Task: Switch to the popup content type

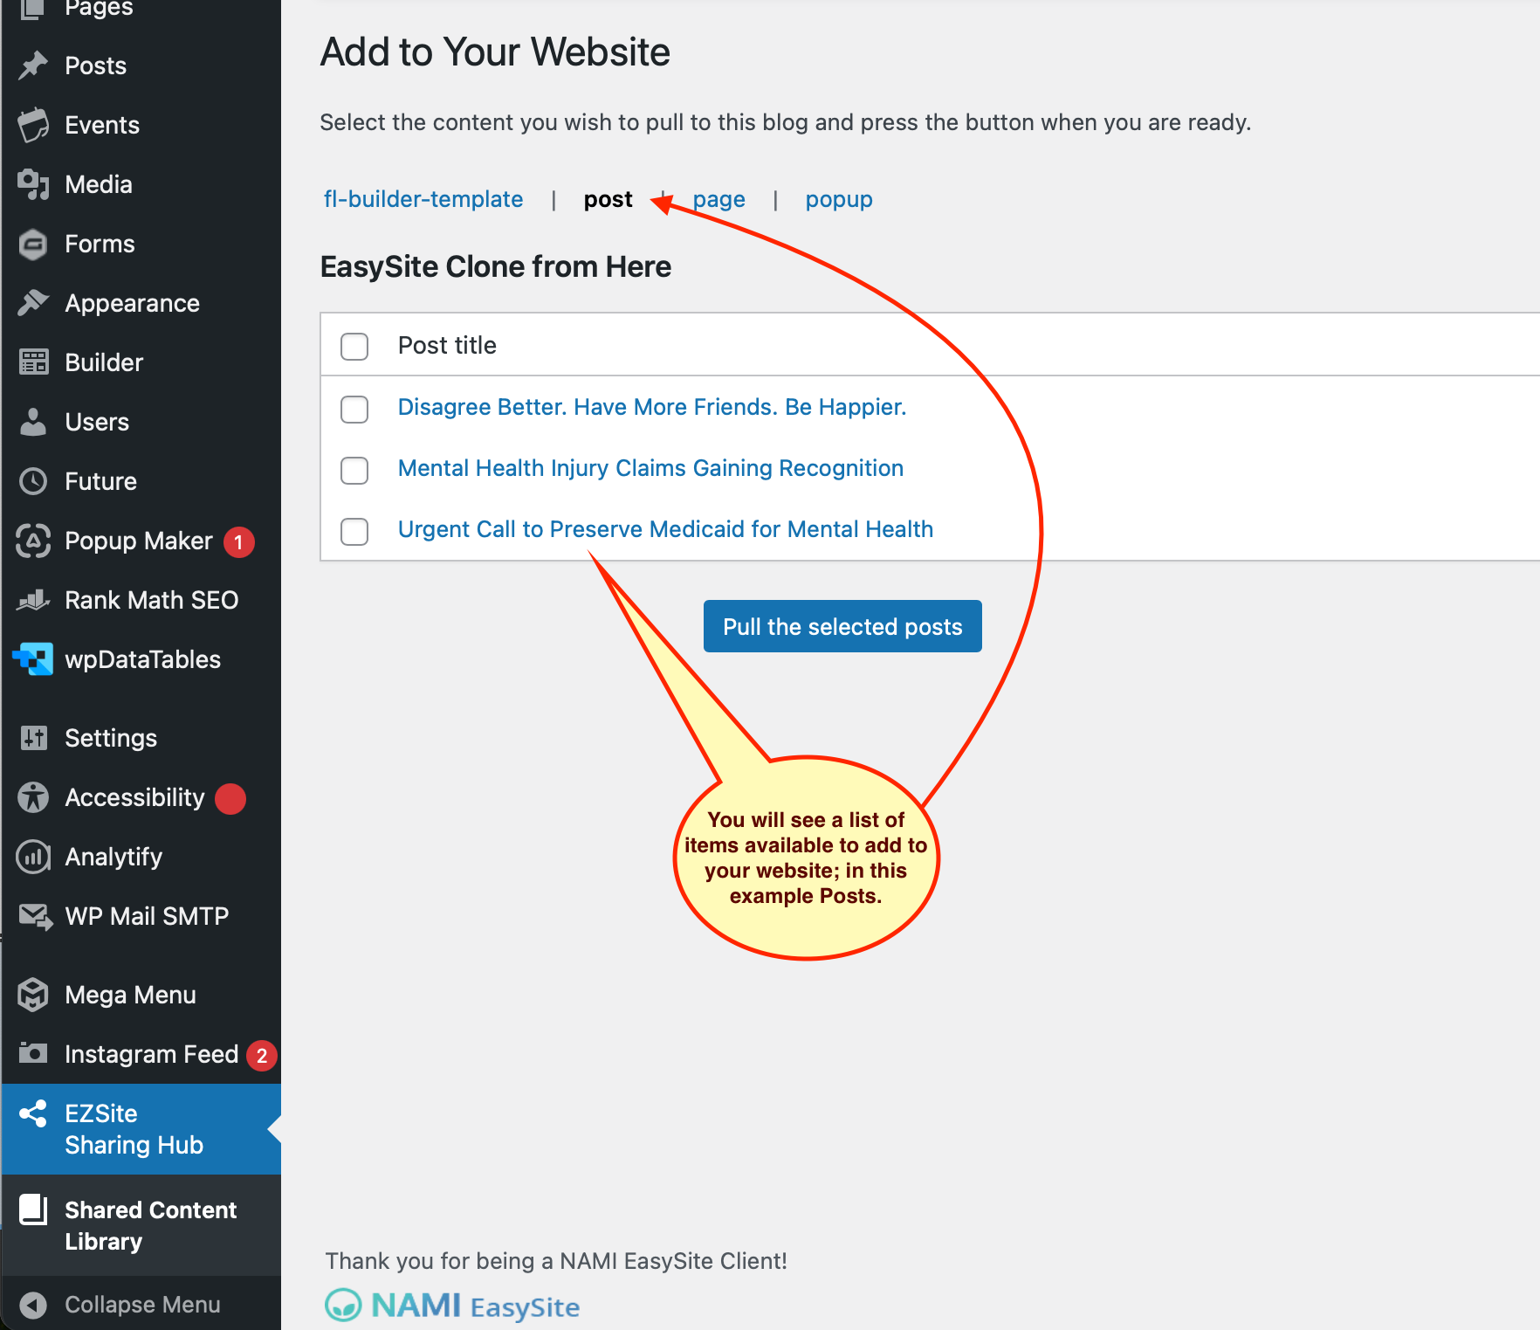Action: coord(839,200)
